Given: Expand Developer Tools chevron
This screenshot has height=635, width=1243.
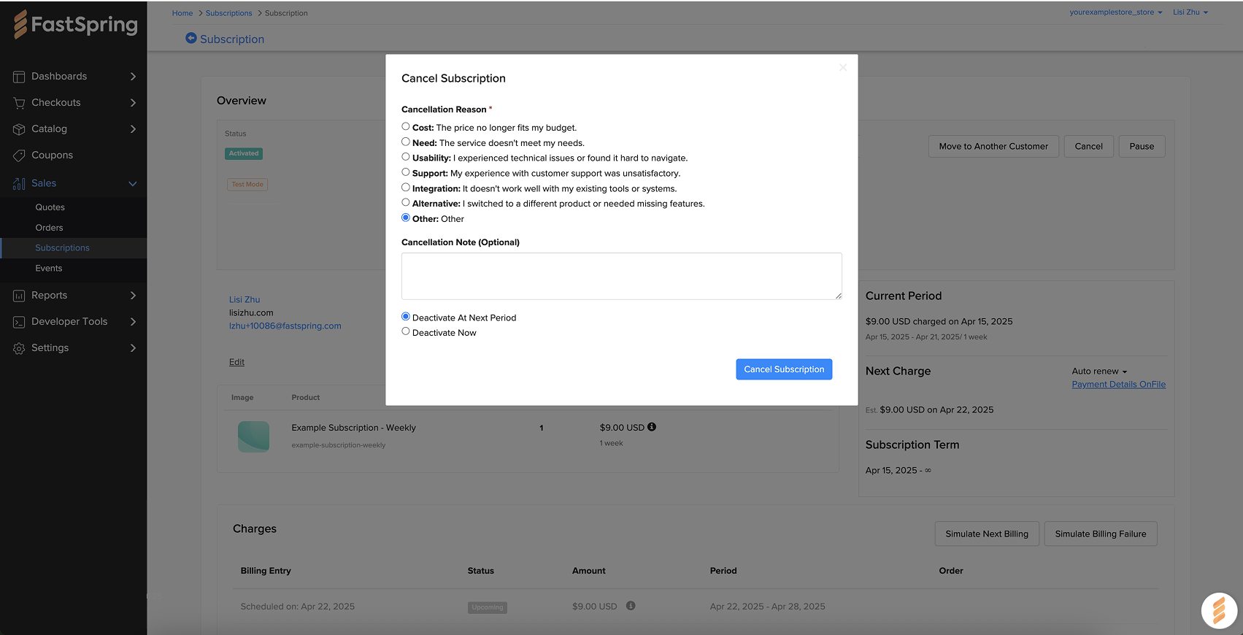Looking at the screenshot, I should (133, 322).
